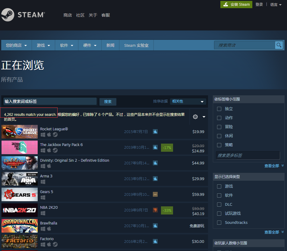Click the Steam logo at top left
The width and height of the screenshot is (287, 251).
click(23, 15)
